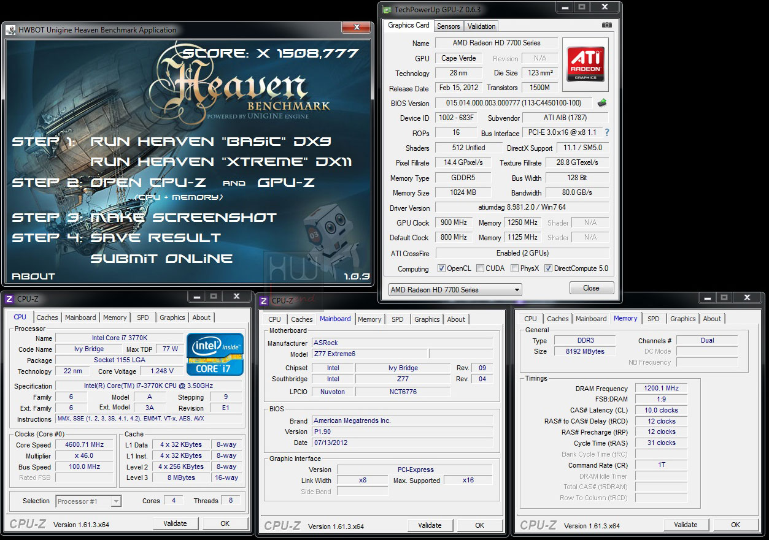Run Heaven "Basic" DX9 benchmark
The width and height of the screenshot is (769, 540).
coord(211,142)
